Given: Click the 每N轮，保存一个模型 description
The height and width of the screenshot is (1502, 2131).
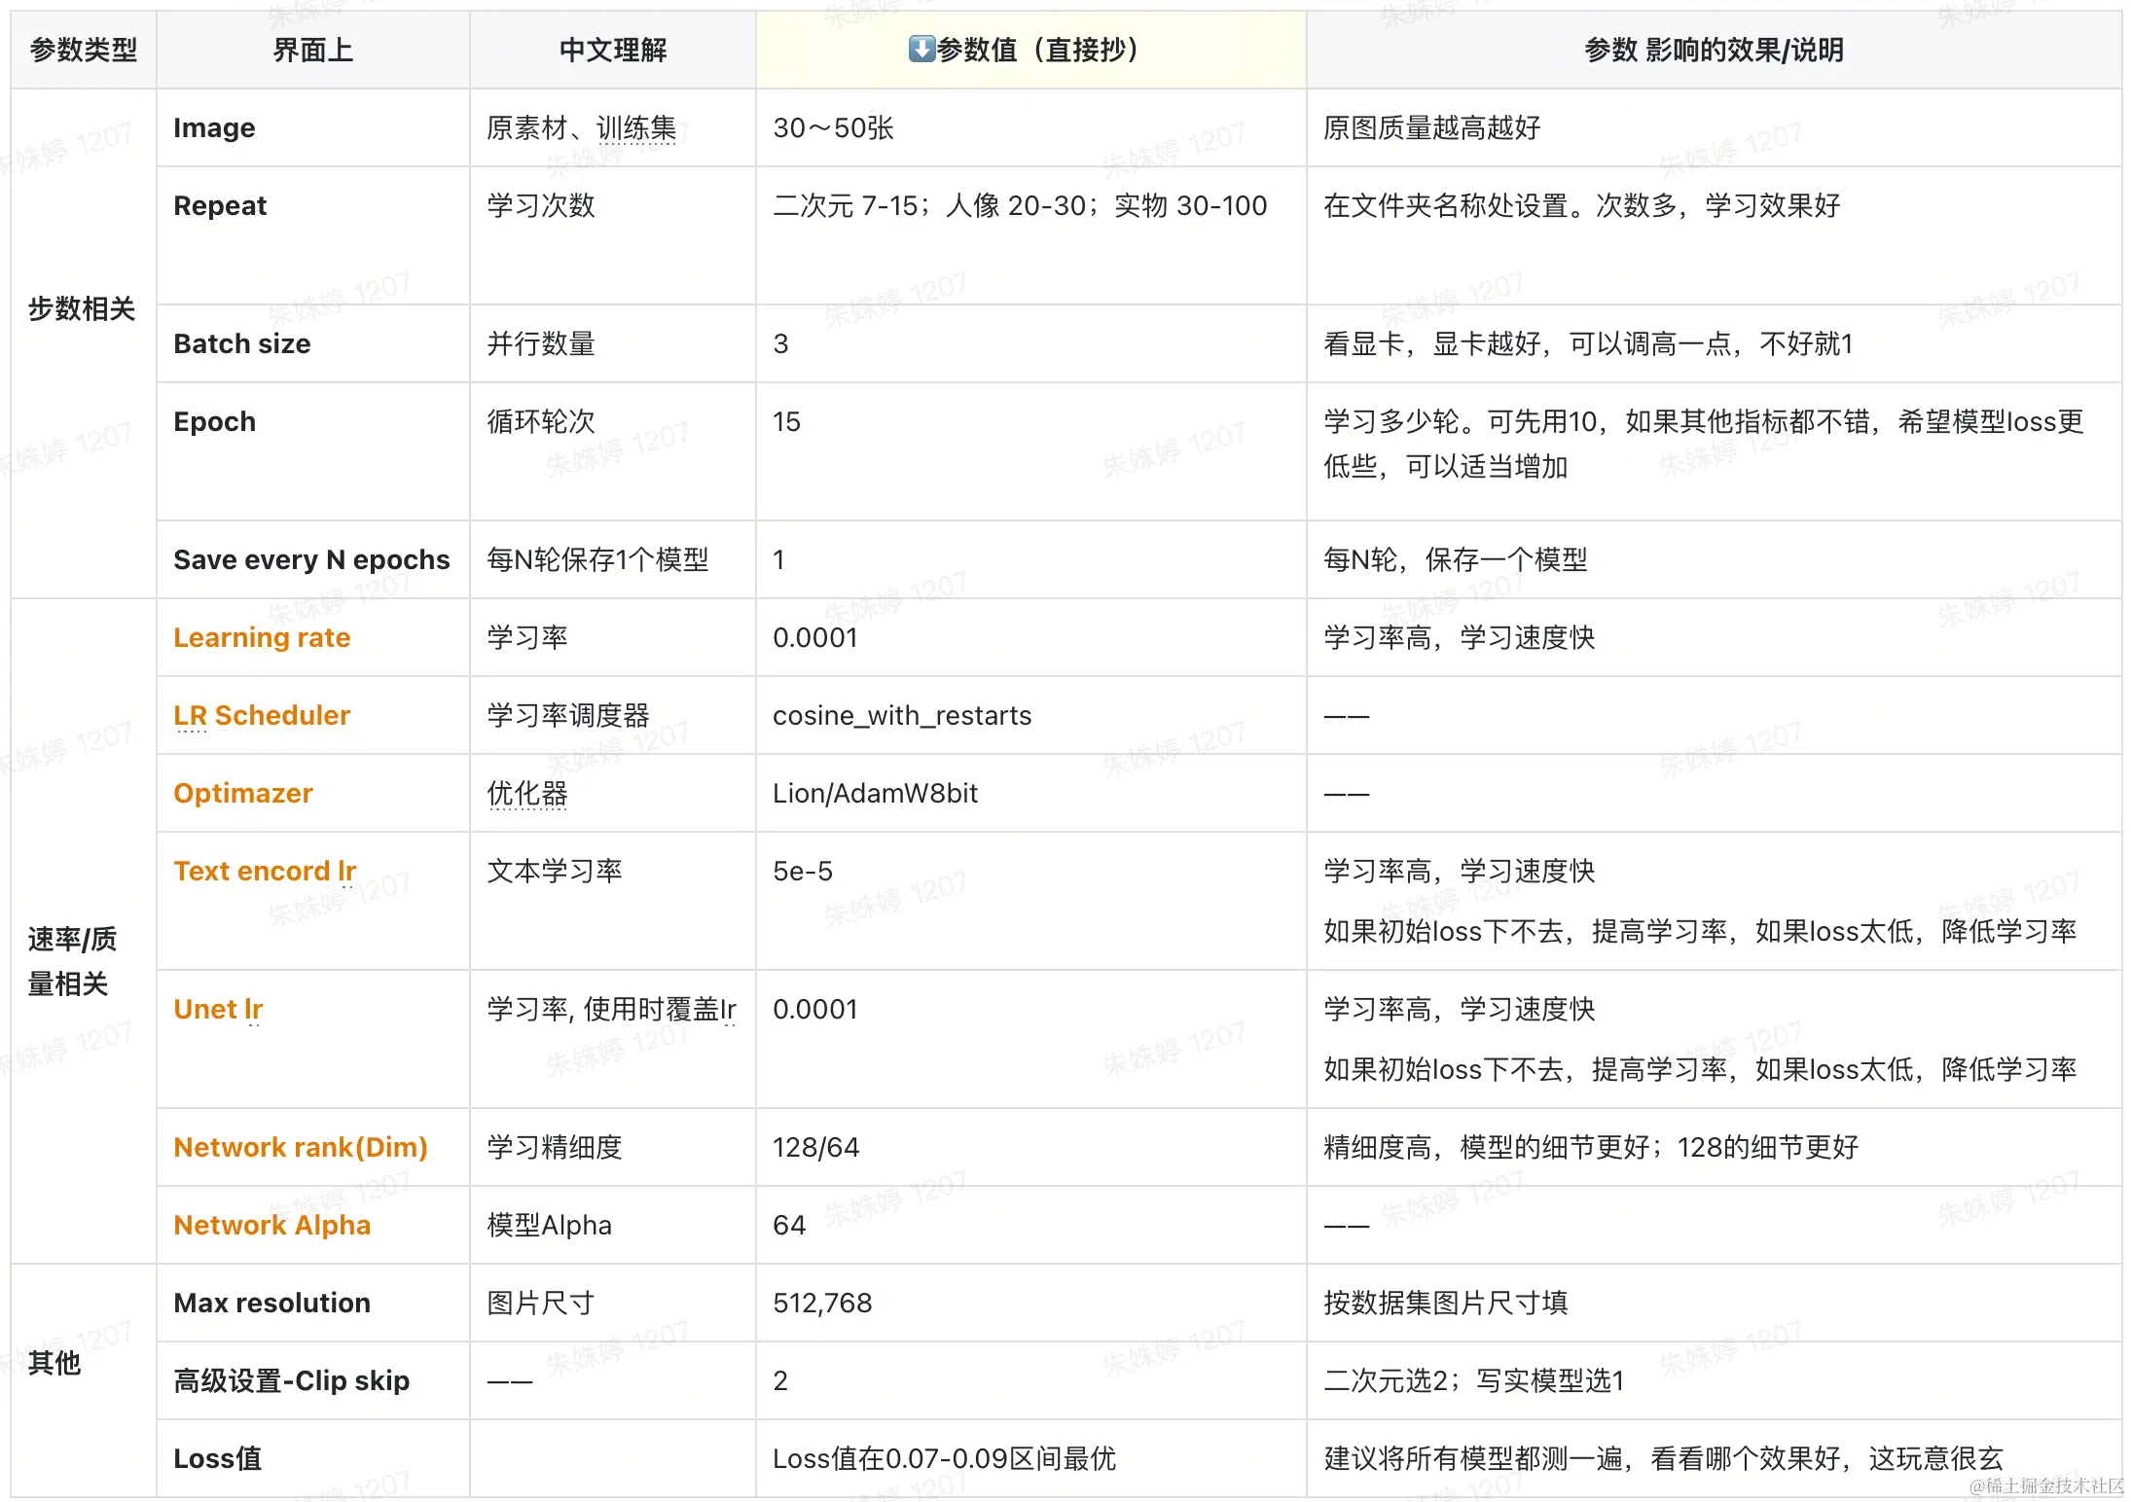Looking at the screenshot, I should tap(1455, 559).
